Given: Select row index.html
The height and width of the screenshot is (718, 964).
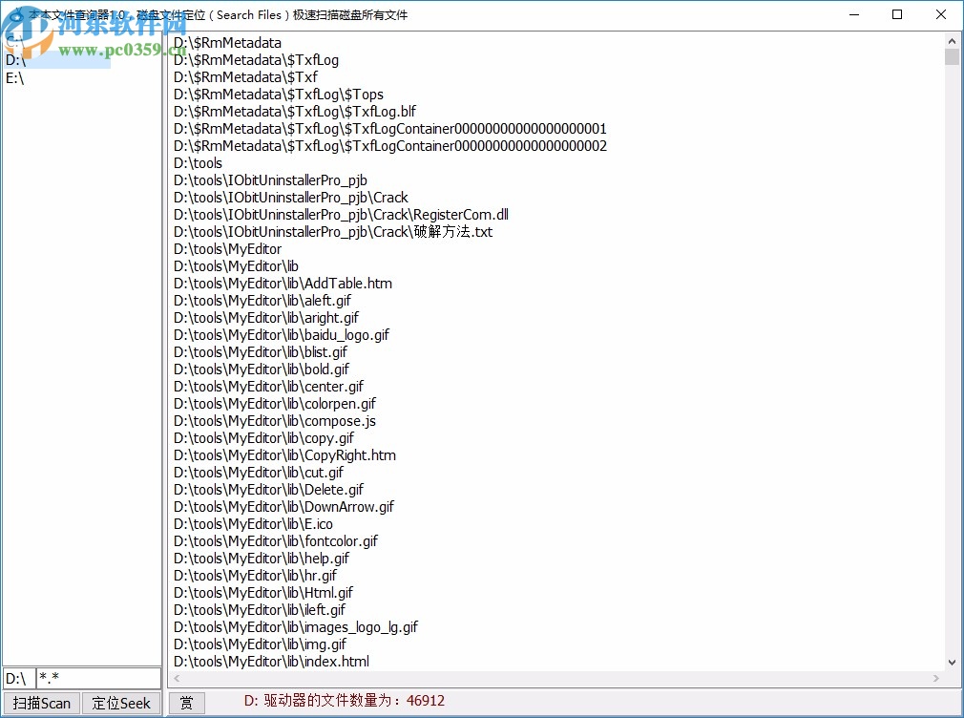Looking at the screenshot, I should point(272,663).
